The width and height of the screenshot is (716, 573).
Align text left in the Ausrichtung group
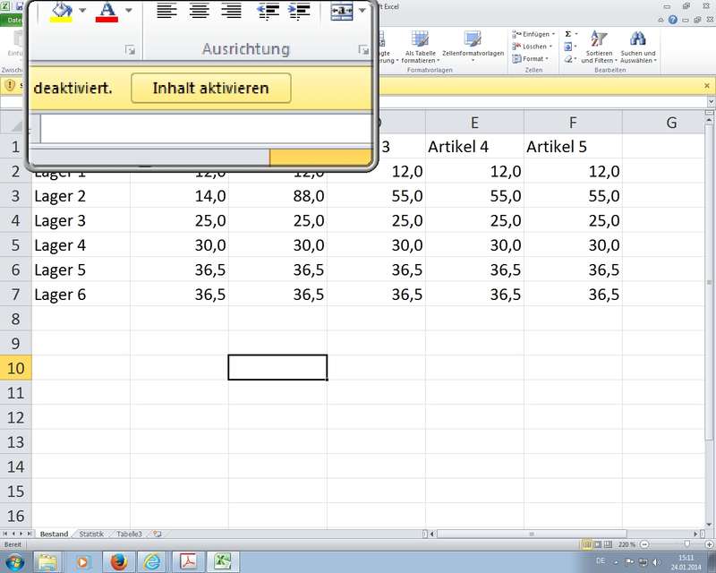[166, 11]
